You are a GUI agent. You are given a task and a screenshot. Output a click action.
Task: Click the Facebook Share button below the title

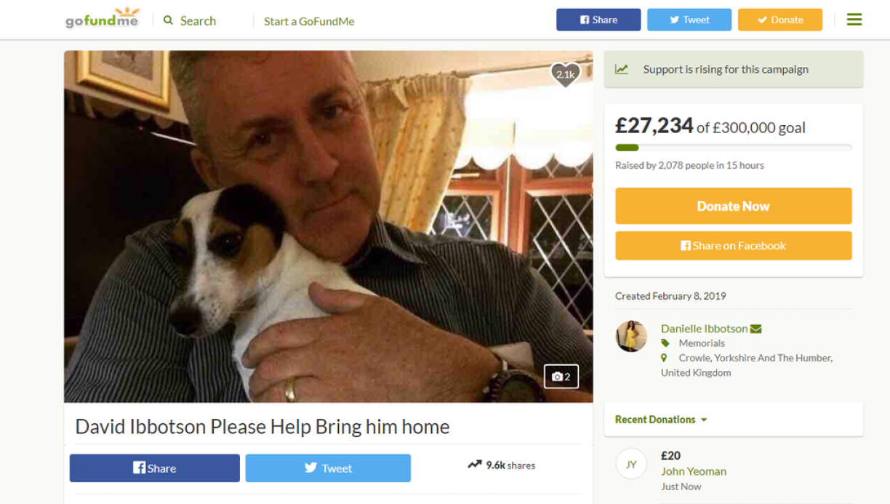click(x=154, y=468)
